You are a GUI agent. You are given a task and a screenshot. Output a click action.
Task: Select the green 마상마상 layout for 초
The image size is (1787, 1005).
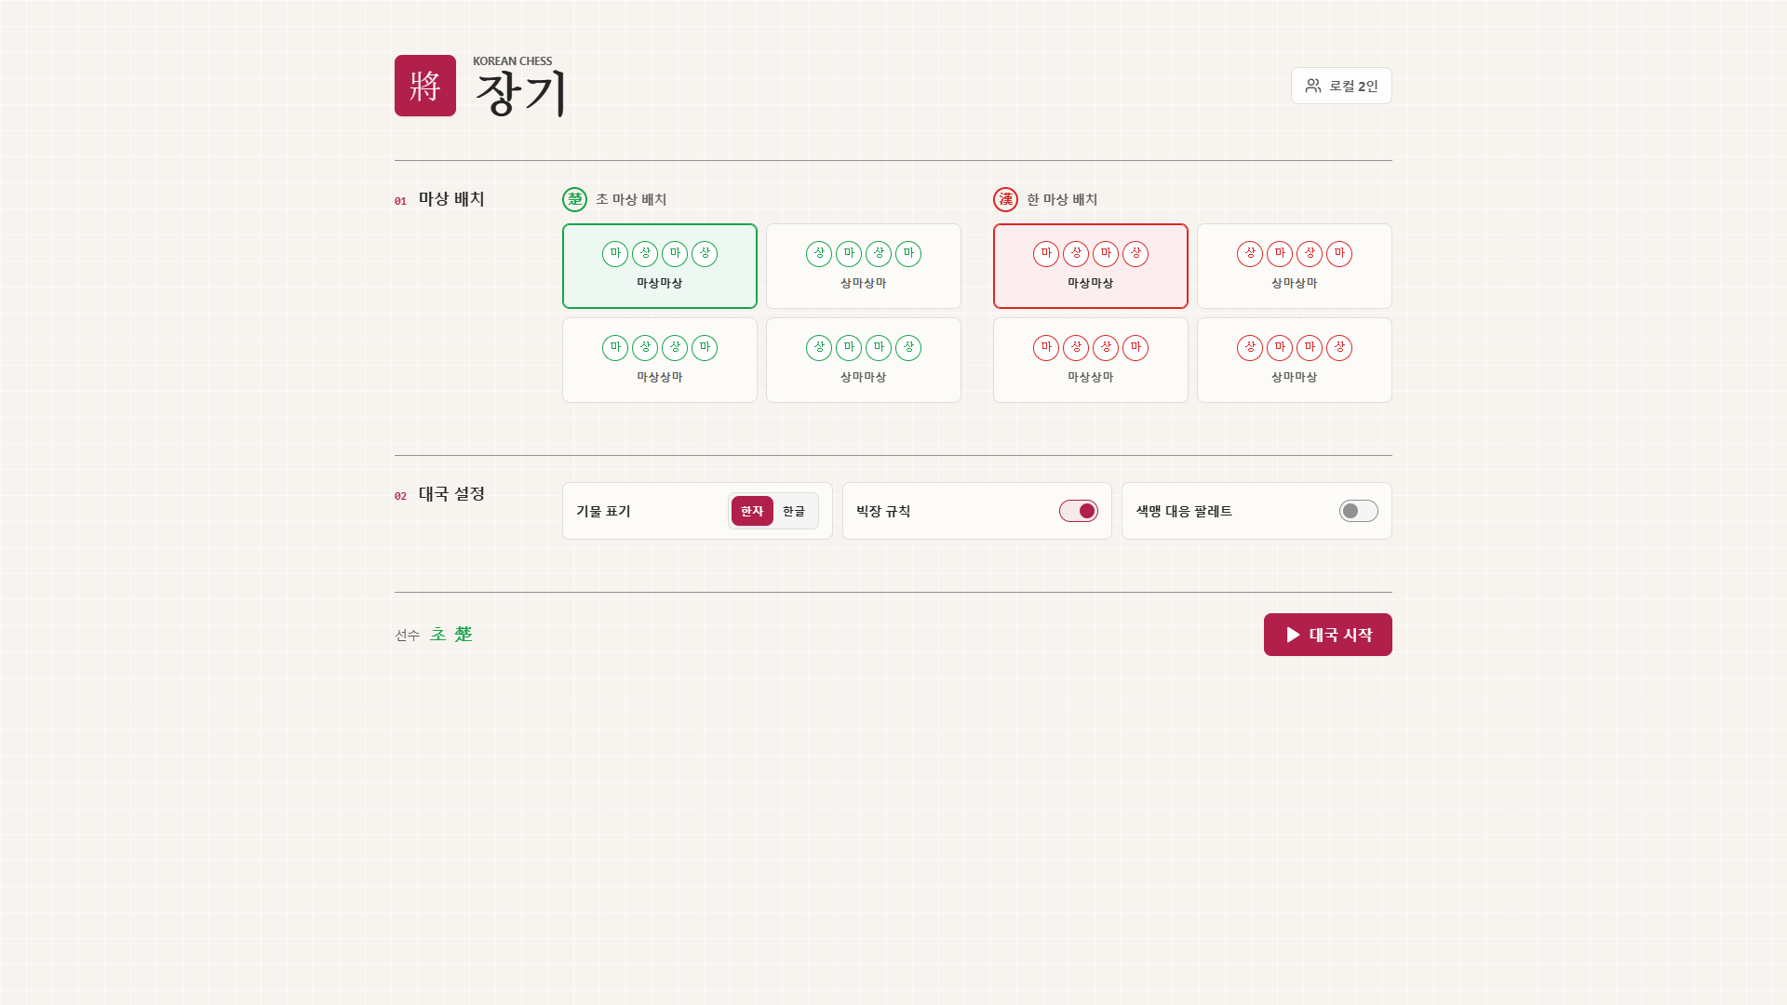[660, 266]
